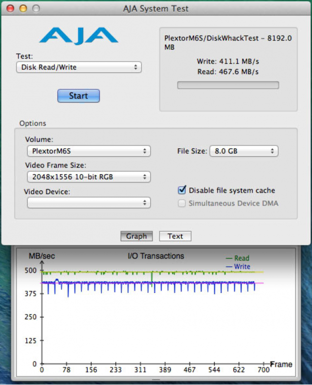Viewport: 312px width, 385px height.
Task: Click the Video Device label
Action: coord(47,192)
